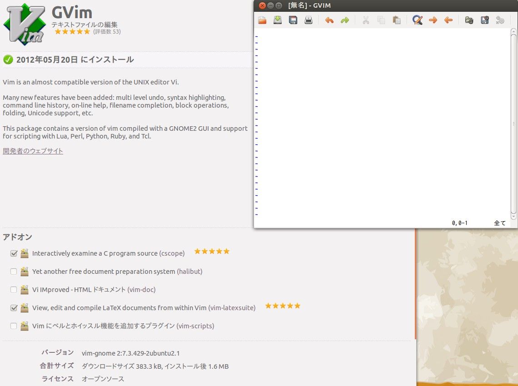The height and width of the screenshot is (386, 518).
Task: Click the package icon beside cscope add-on
Action: click(x=25, y=253)
